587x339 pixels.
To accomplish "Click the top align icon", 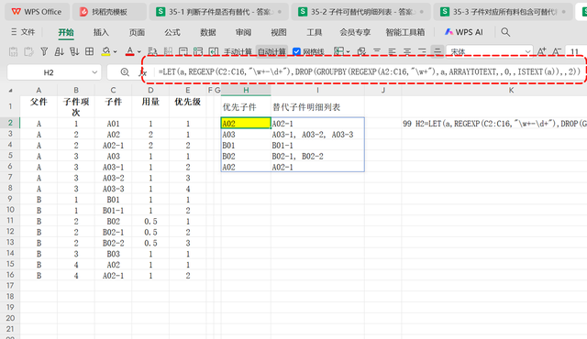I will point(377,51).
